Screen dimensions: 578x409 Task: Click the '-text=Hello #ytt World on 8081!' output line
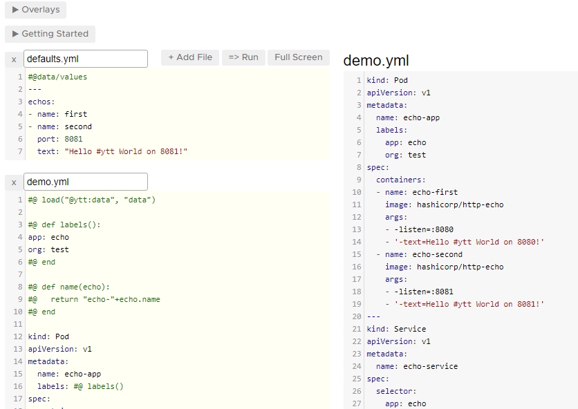[465, 305]
